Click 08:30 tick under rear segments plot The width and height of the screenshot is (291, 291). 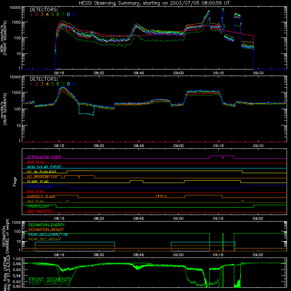click(99, 146)
